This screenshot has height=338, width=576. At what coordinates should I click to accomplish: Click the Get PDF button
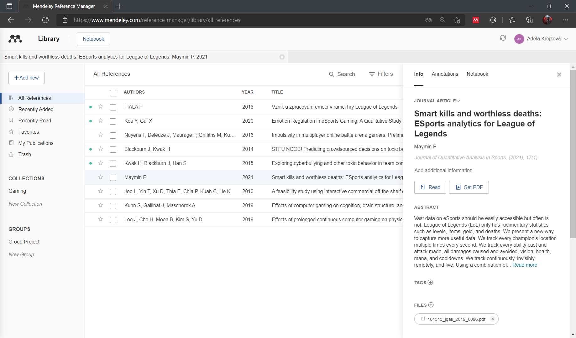click(469, 187)
